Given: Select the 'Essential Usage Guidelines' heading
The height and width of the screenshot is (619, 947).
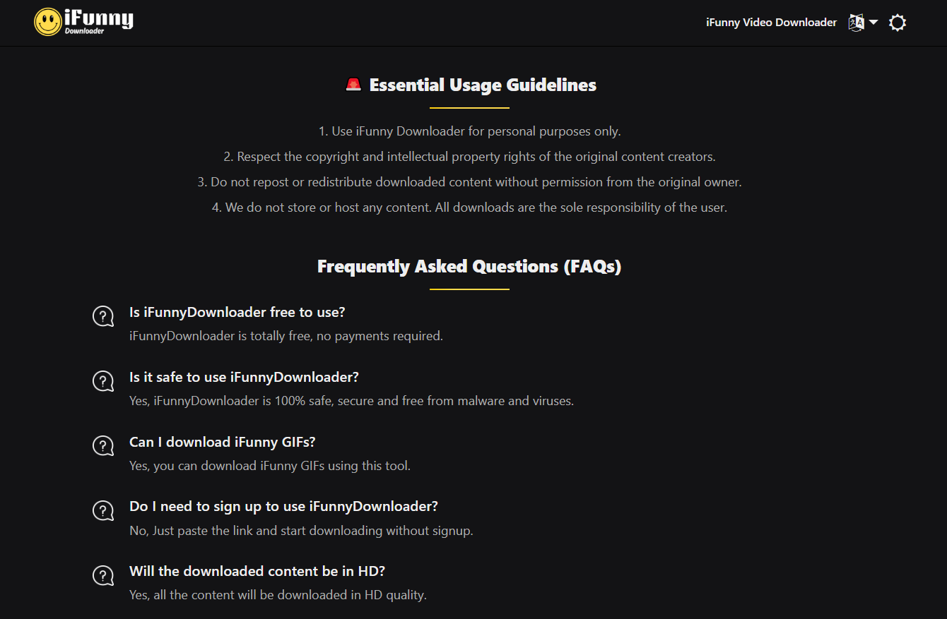Looking at the screenshot, I should pyautogui.click(x=483, y=85).
